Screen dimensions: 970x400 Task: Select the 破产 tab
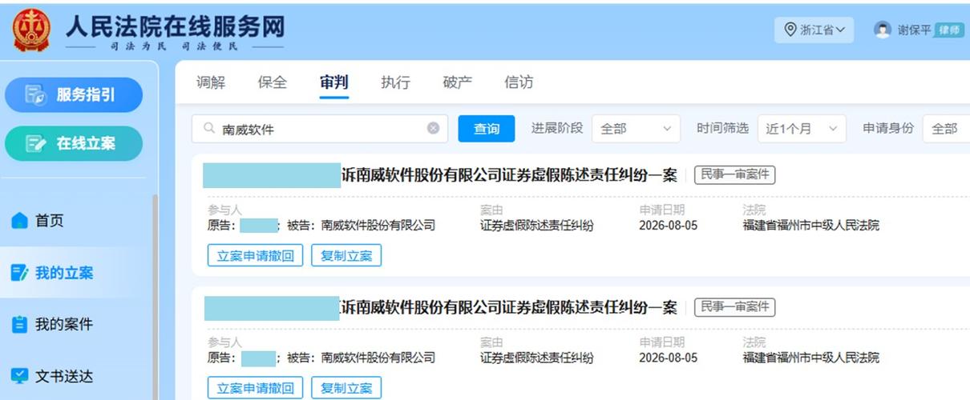tap(457, 82)
